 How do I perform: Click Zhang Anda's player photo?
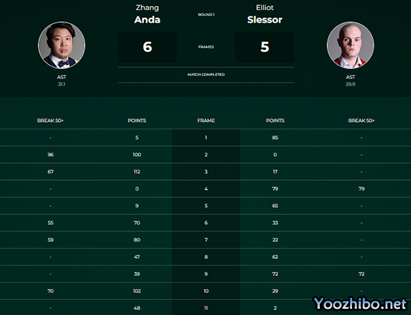coord(62,45)
